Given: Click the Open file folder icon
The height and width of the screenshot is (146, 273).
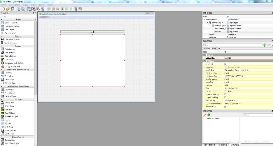Looking at the screenshot, I should [8, 9].
